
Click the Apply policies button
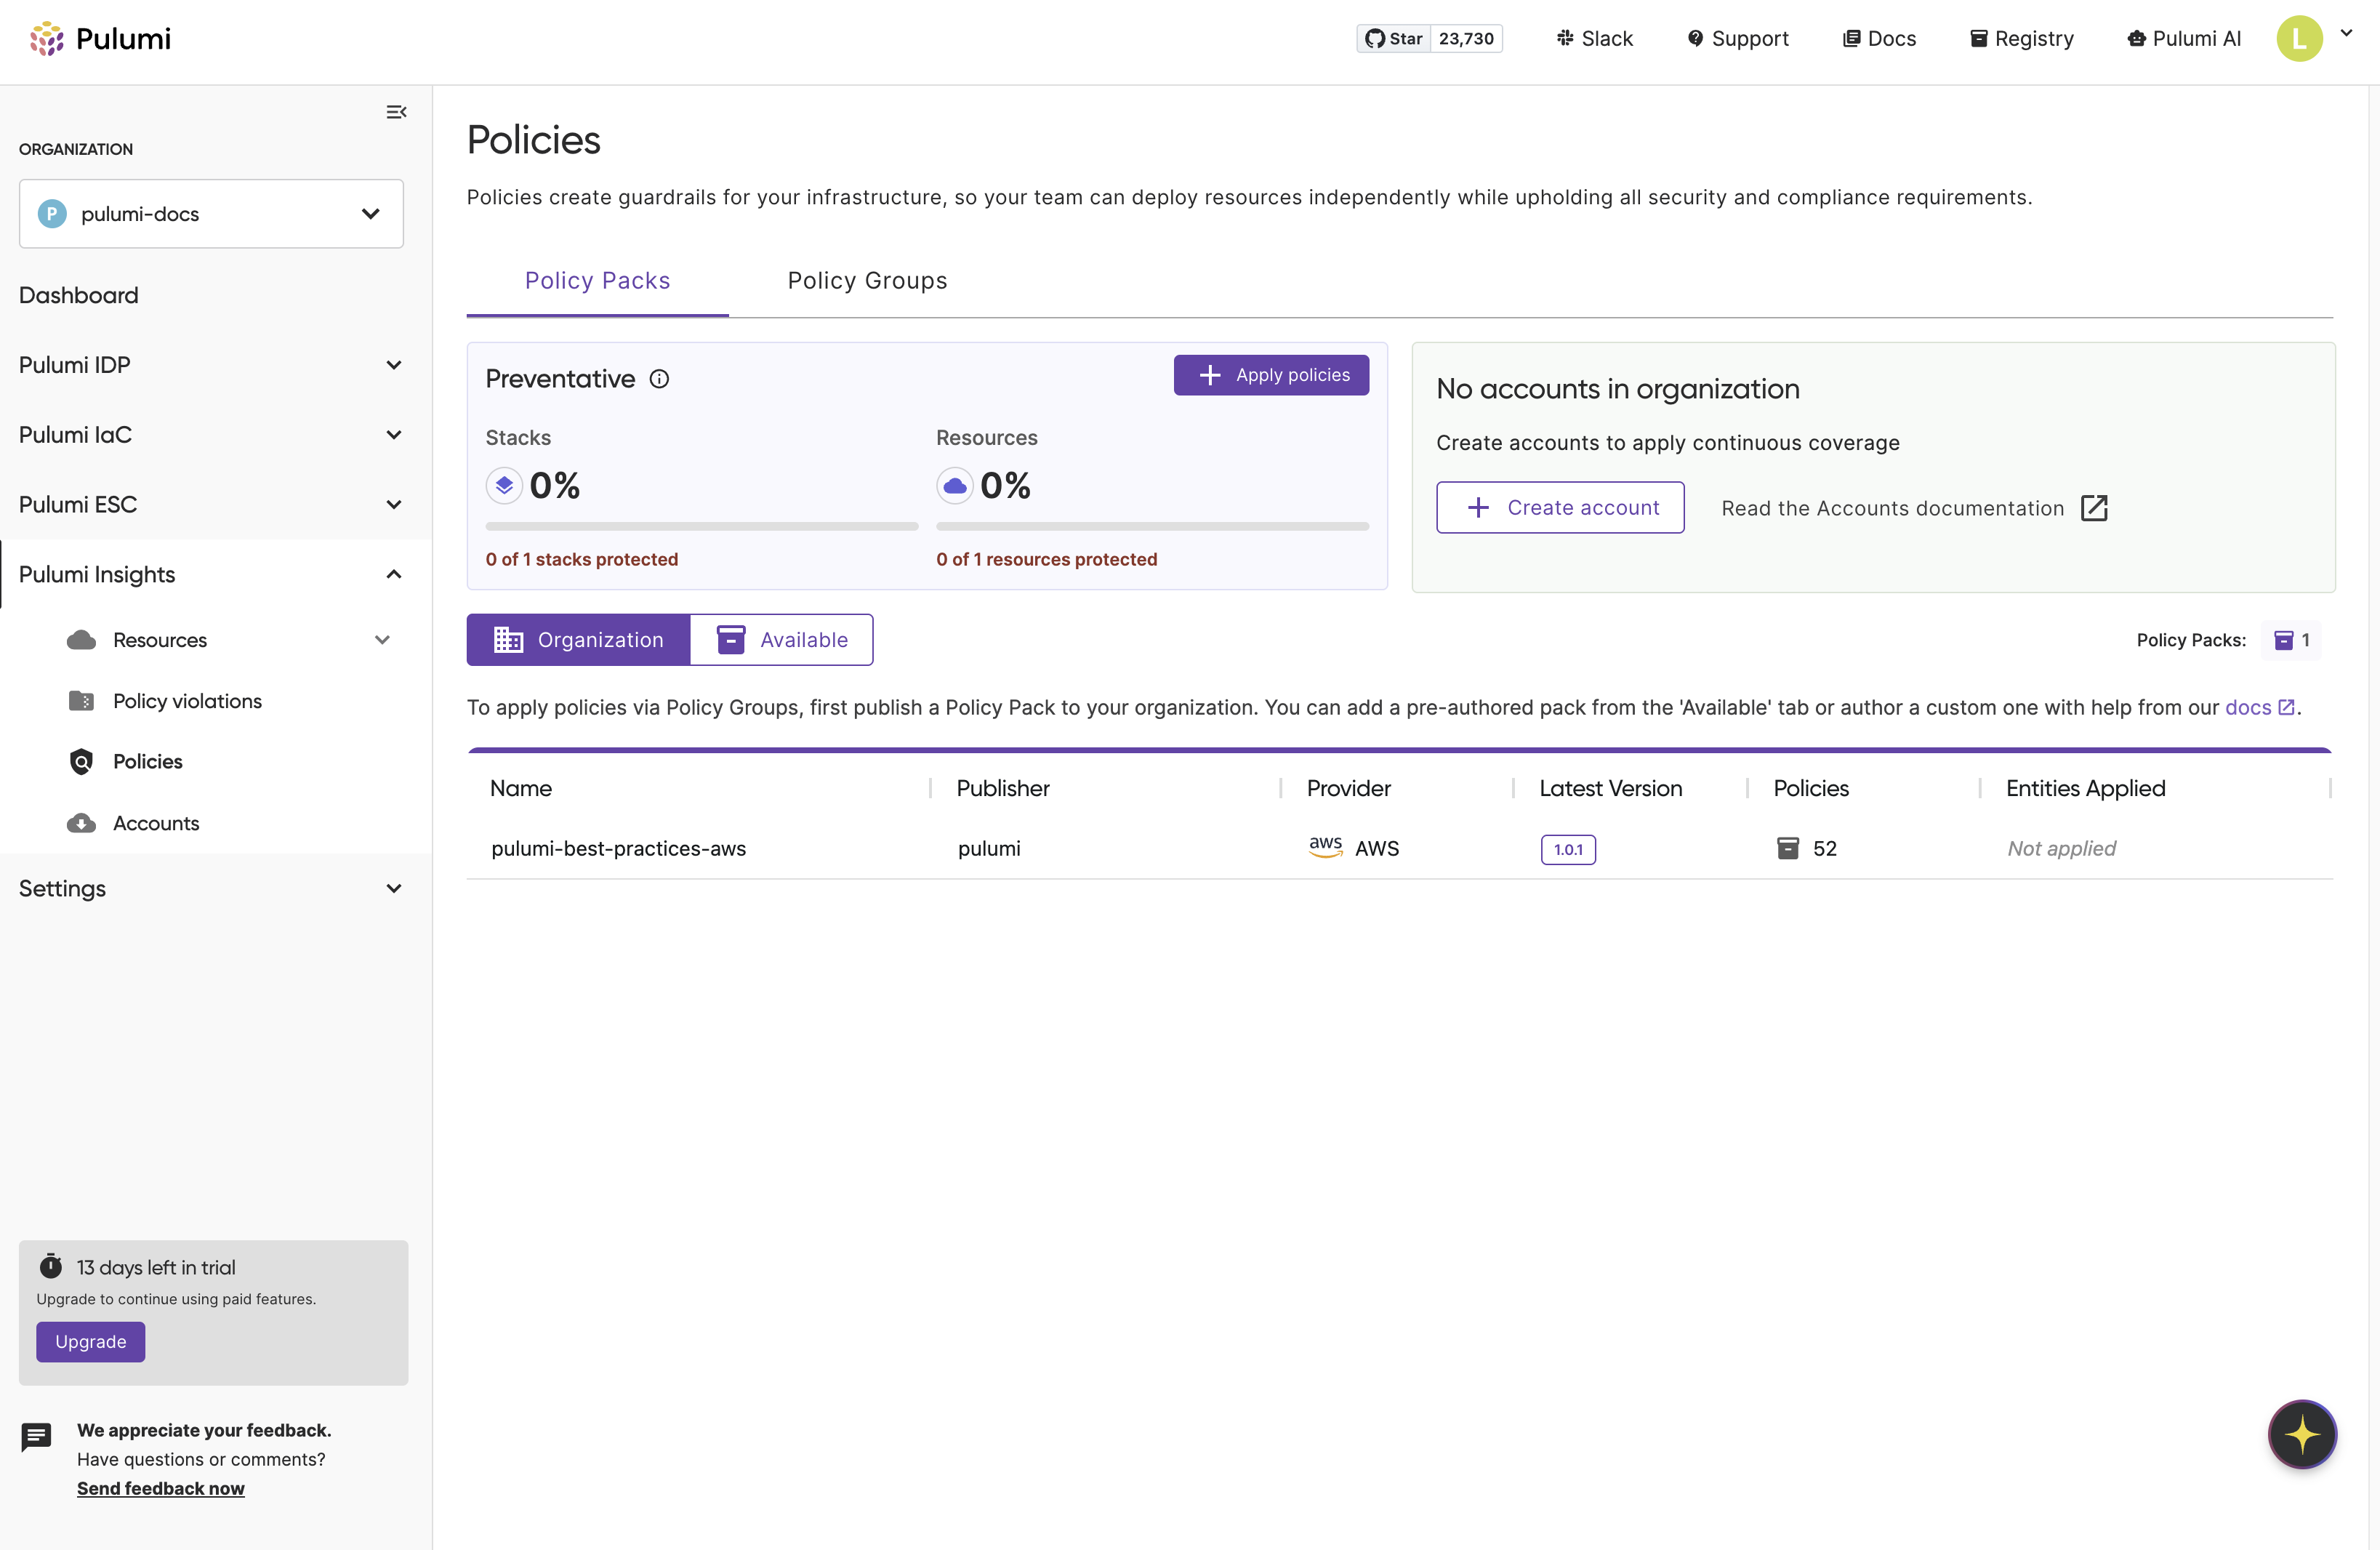(x=1271, y=375)
